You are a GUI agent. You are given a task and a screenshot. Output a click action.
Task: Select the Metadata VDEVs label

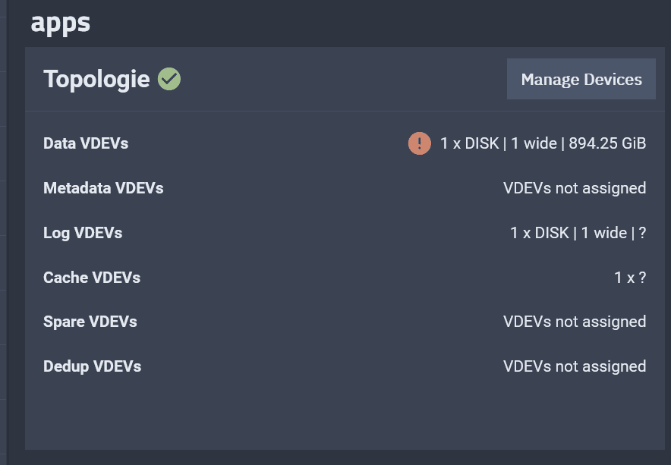pyautogui.click(x=103, y=188)
